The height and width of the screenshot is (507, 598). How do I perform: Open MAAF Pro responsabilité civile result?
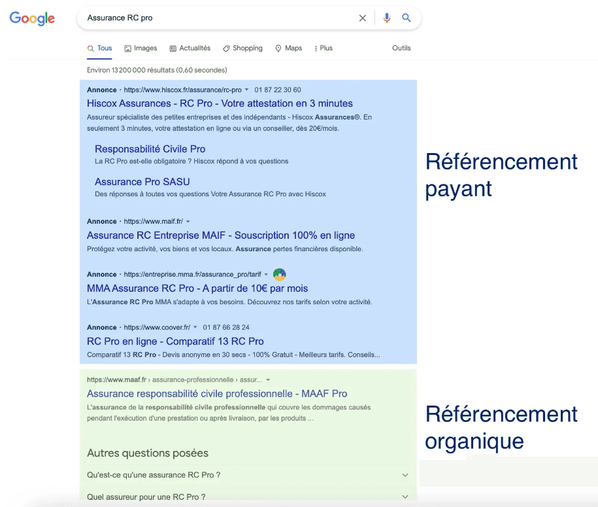pos(217,394)
